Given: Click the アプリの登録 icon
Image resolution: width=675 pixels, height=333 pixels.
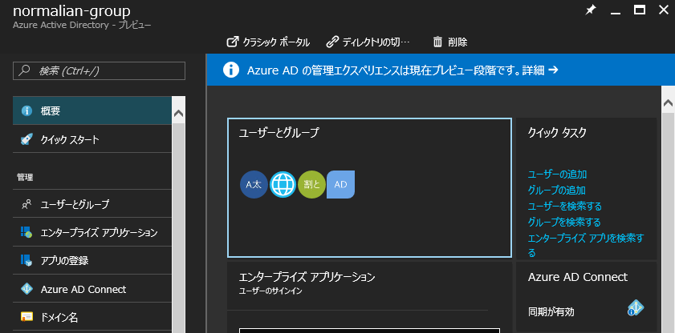Looking at the screenshot, I should pyautogui.click(x=26, y=260).
